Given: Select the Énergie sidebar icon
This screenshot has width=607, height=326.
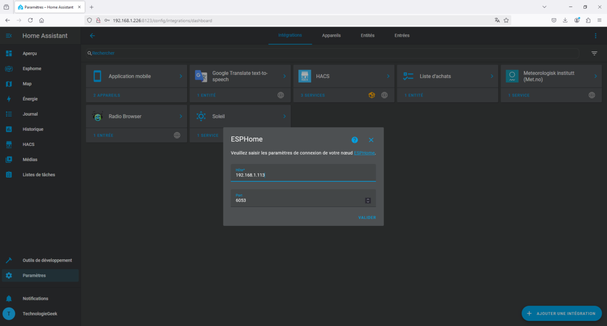Looking at the screenshot, I should point(9,99).
